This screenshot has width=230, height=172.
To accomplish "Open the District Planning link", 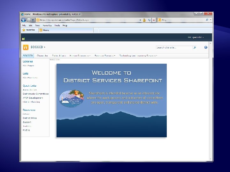I will pyautogui.click(x=31, y=102).
